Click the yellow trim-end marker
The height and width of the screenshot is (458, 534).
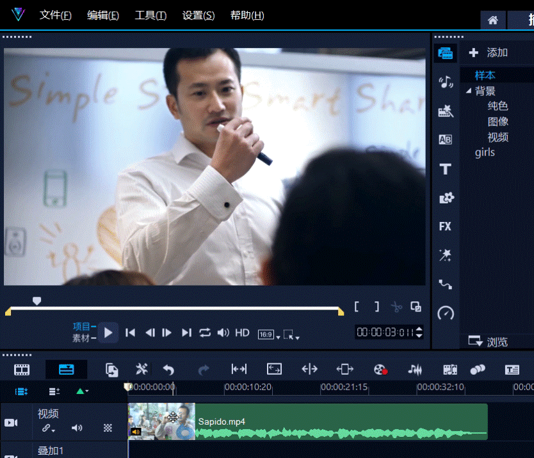(341, 312)
